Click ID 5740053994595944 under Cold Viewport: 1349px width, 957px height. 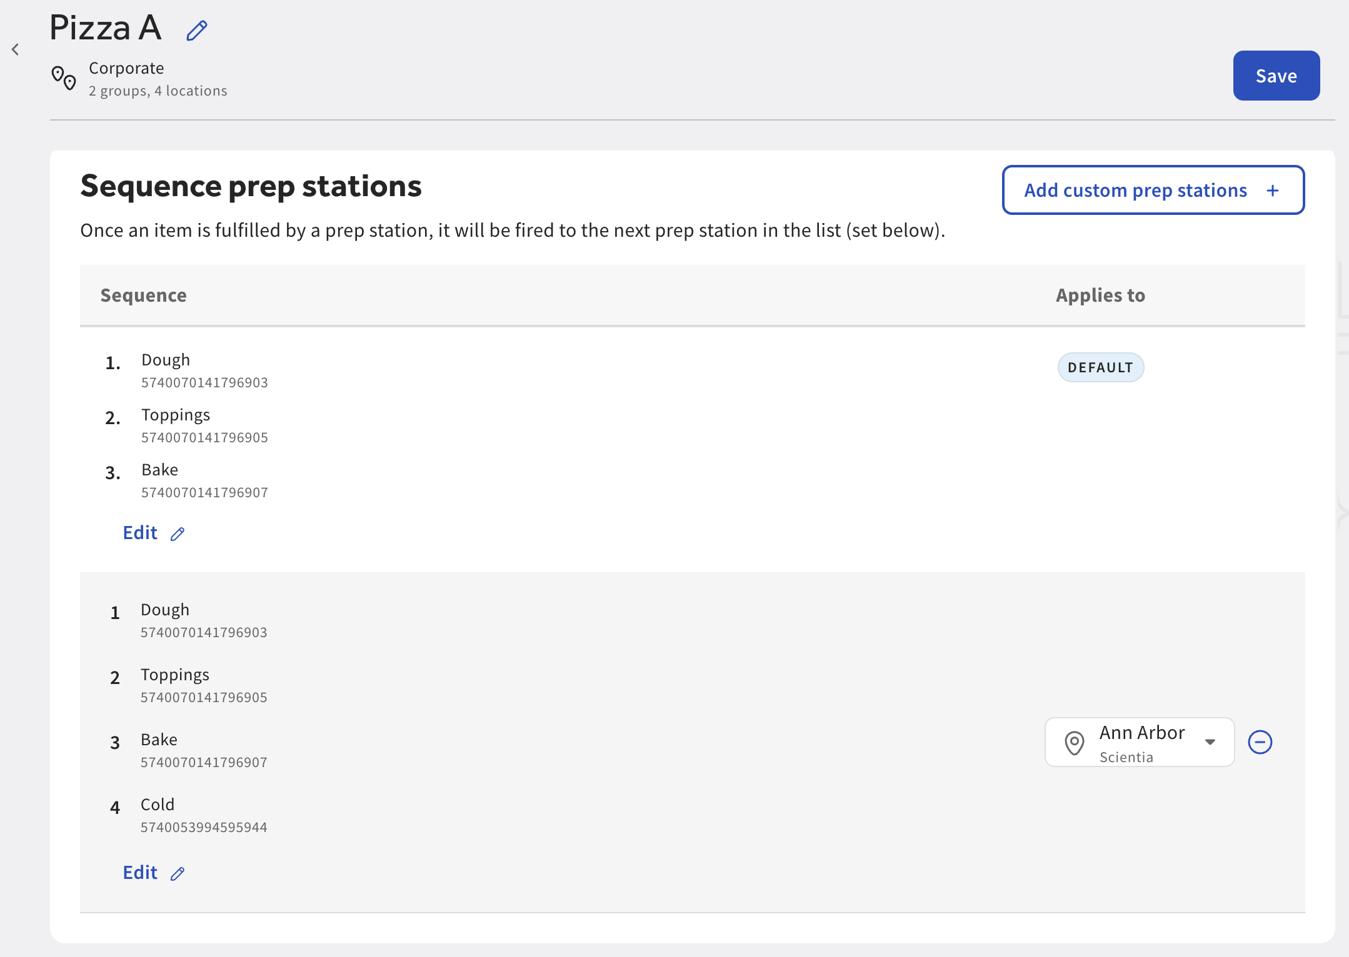[204, 828]
